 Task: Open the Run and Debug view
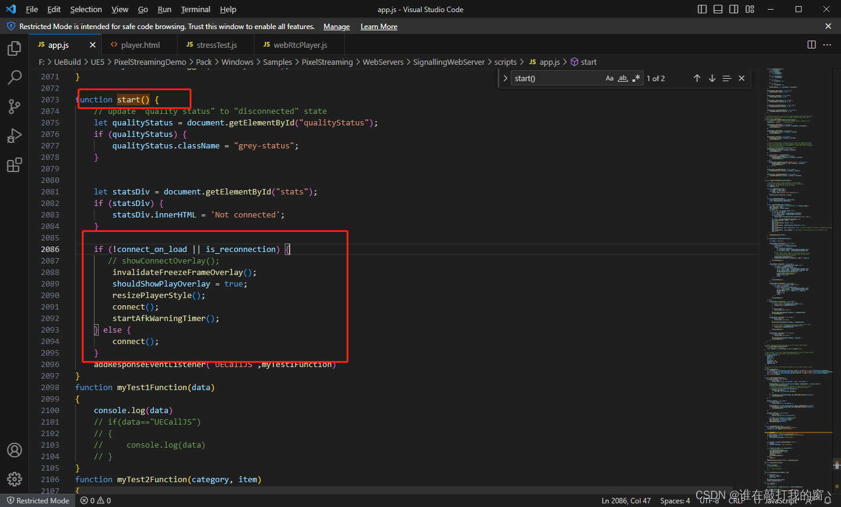(x=15, y=136)
